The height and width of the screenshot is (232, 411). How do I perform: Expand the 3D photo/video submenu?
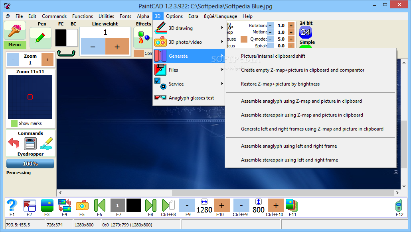[x=189, y=42]
